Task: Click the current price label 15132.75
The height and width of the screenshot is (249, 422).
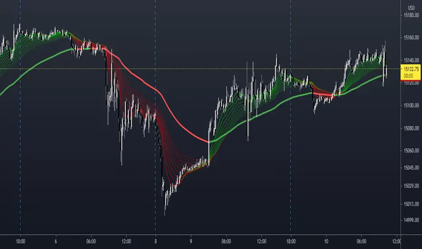Action: pos(411,69)
